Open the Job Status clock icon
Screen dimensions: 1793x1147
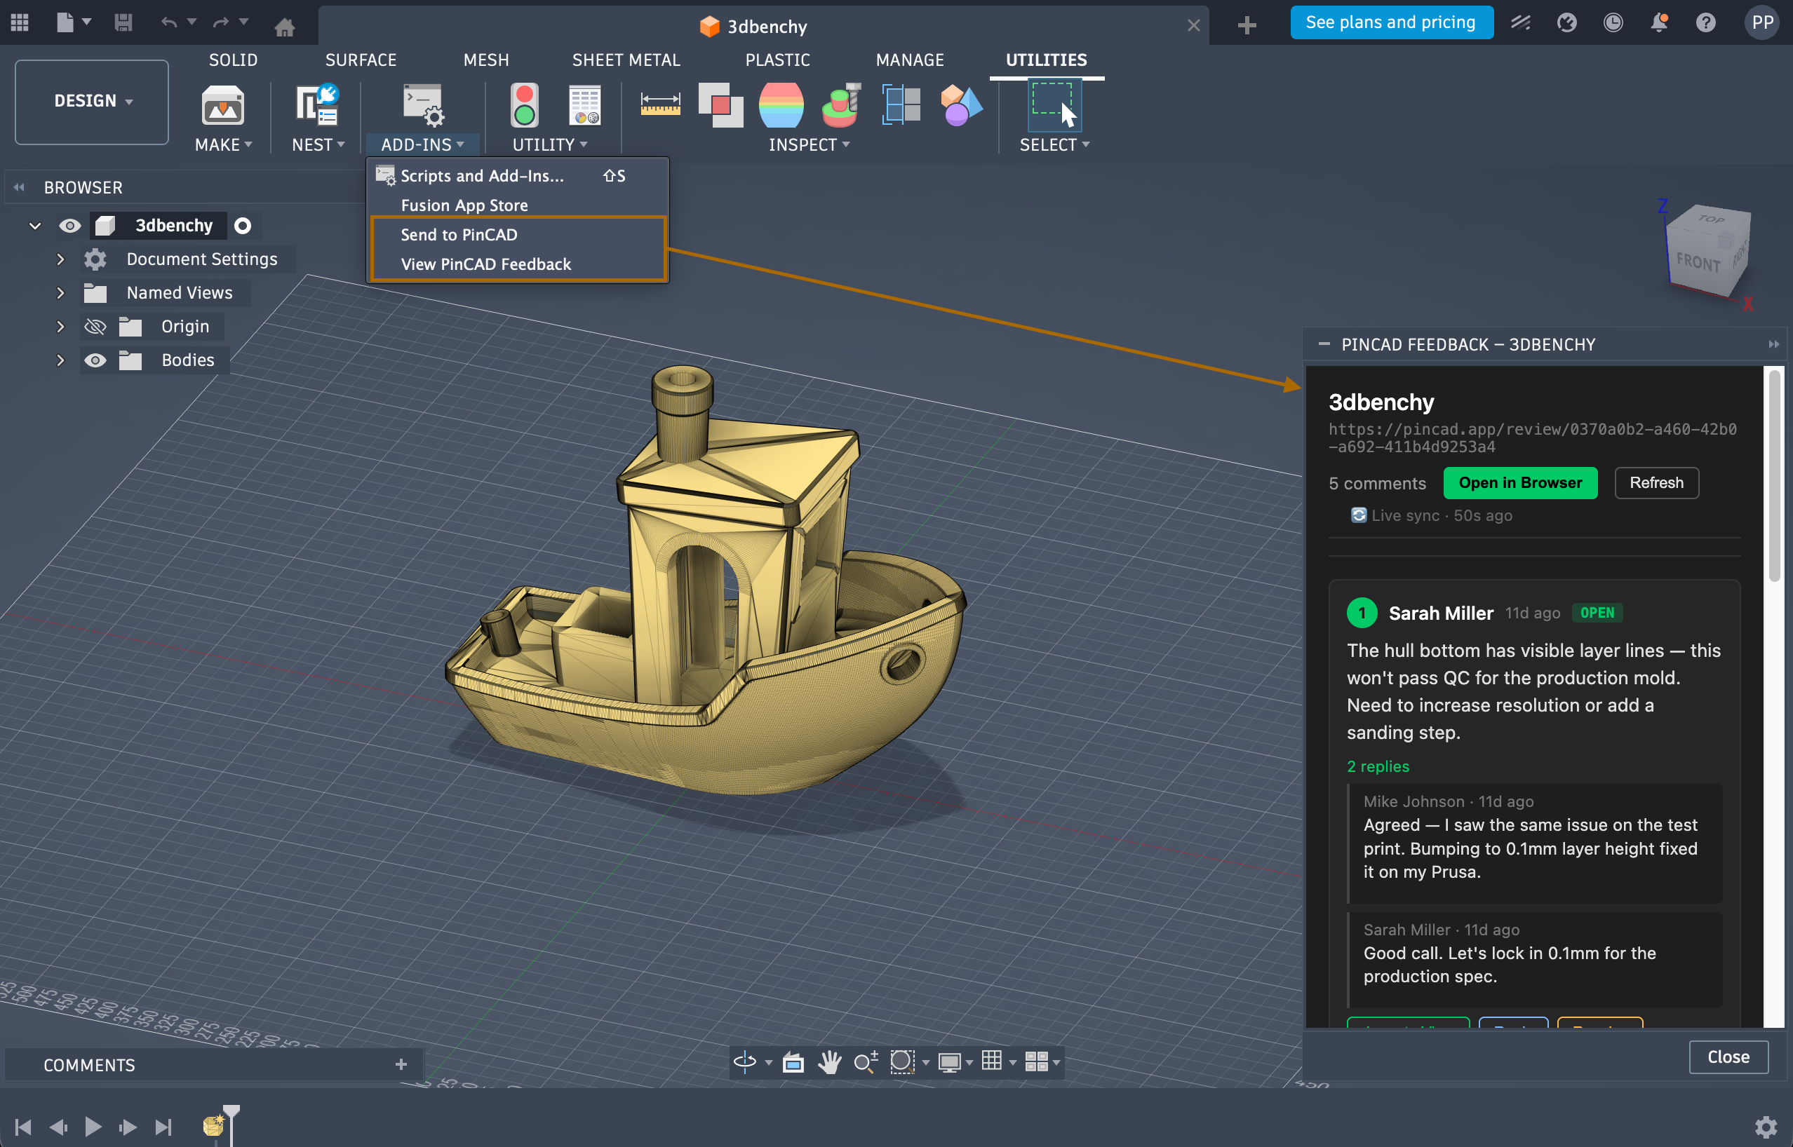pyautogui.click(x=1613, y=22)
